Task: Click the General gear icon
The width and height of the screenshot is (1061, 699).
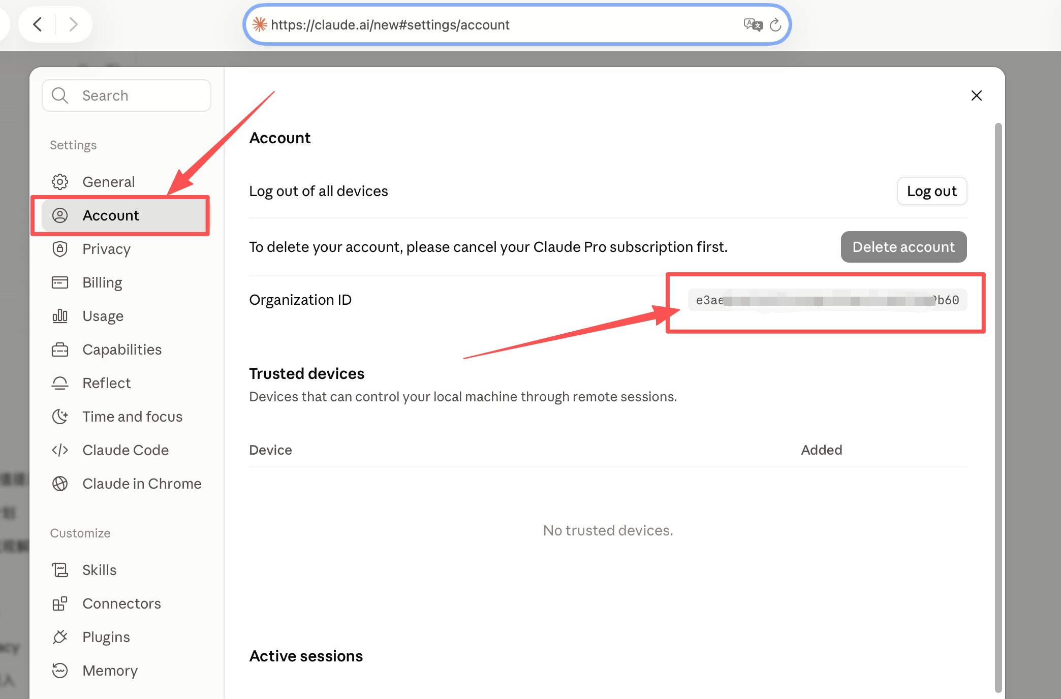Action: tap(60, 182)
